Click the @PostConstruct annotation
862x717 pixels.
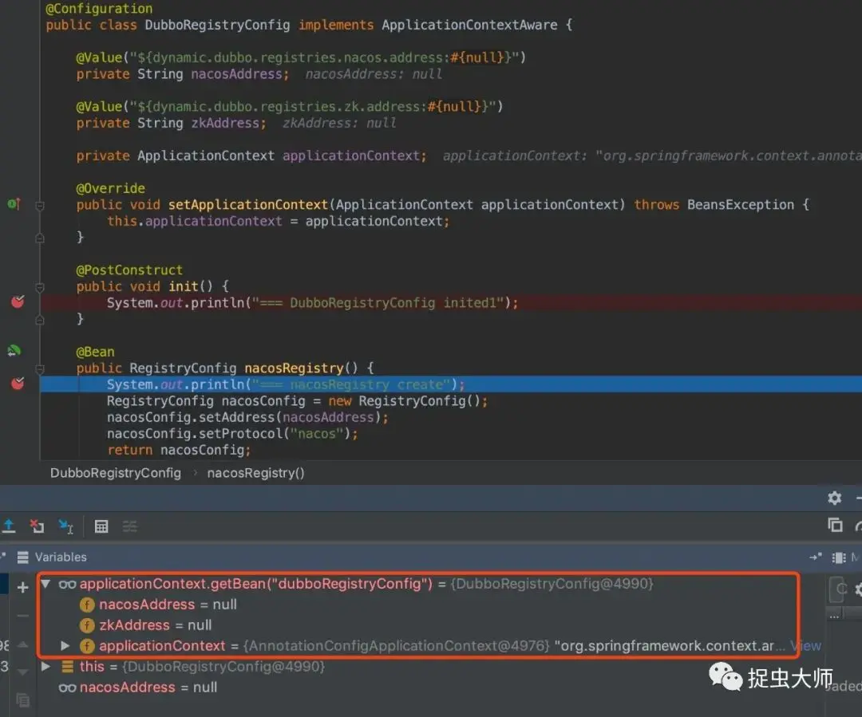click(129, 270)
